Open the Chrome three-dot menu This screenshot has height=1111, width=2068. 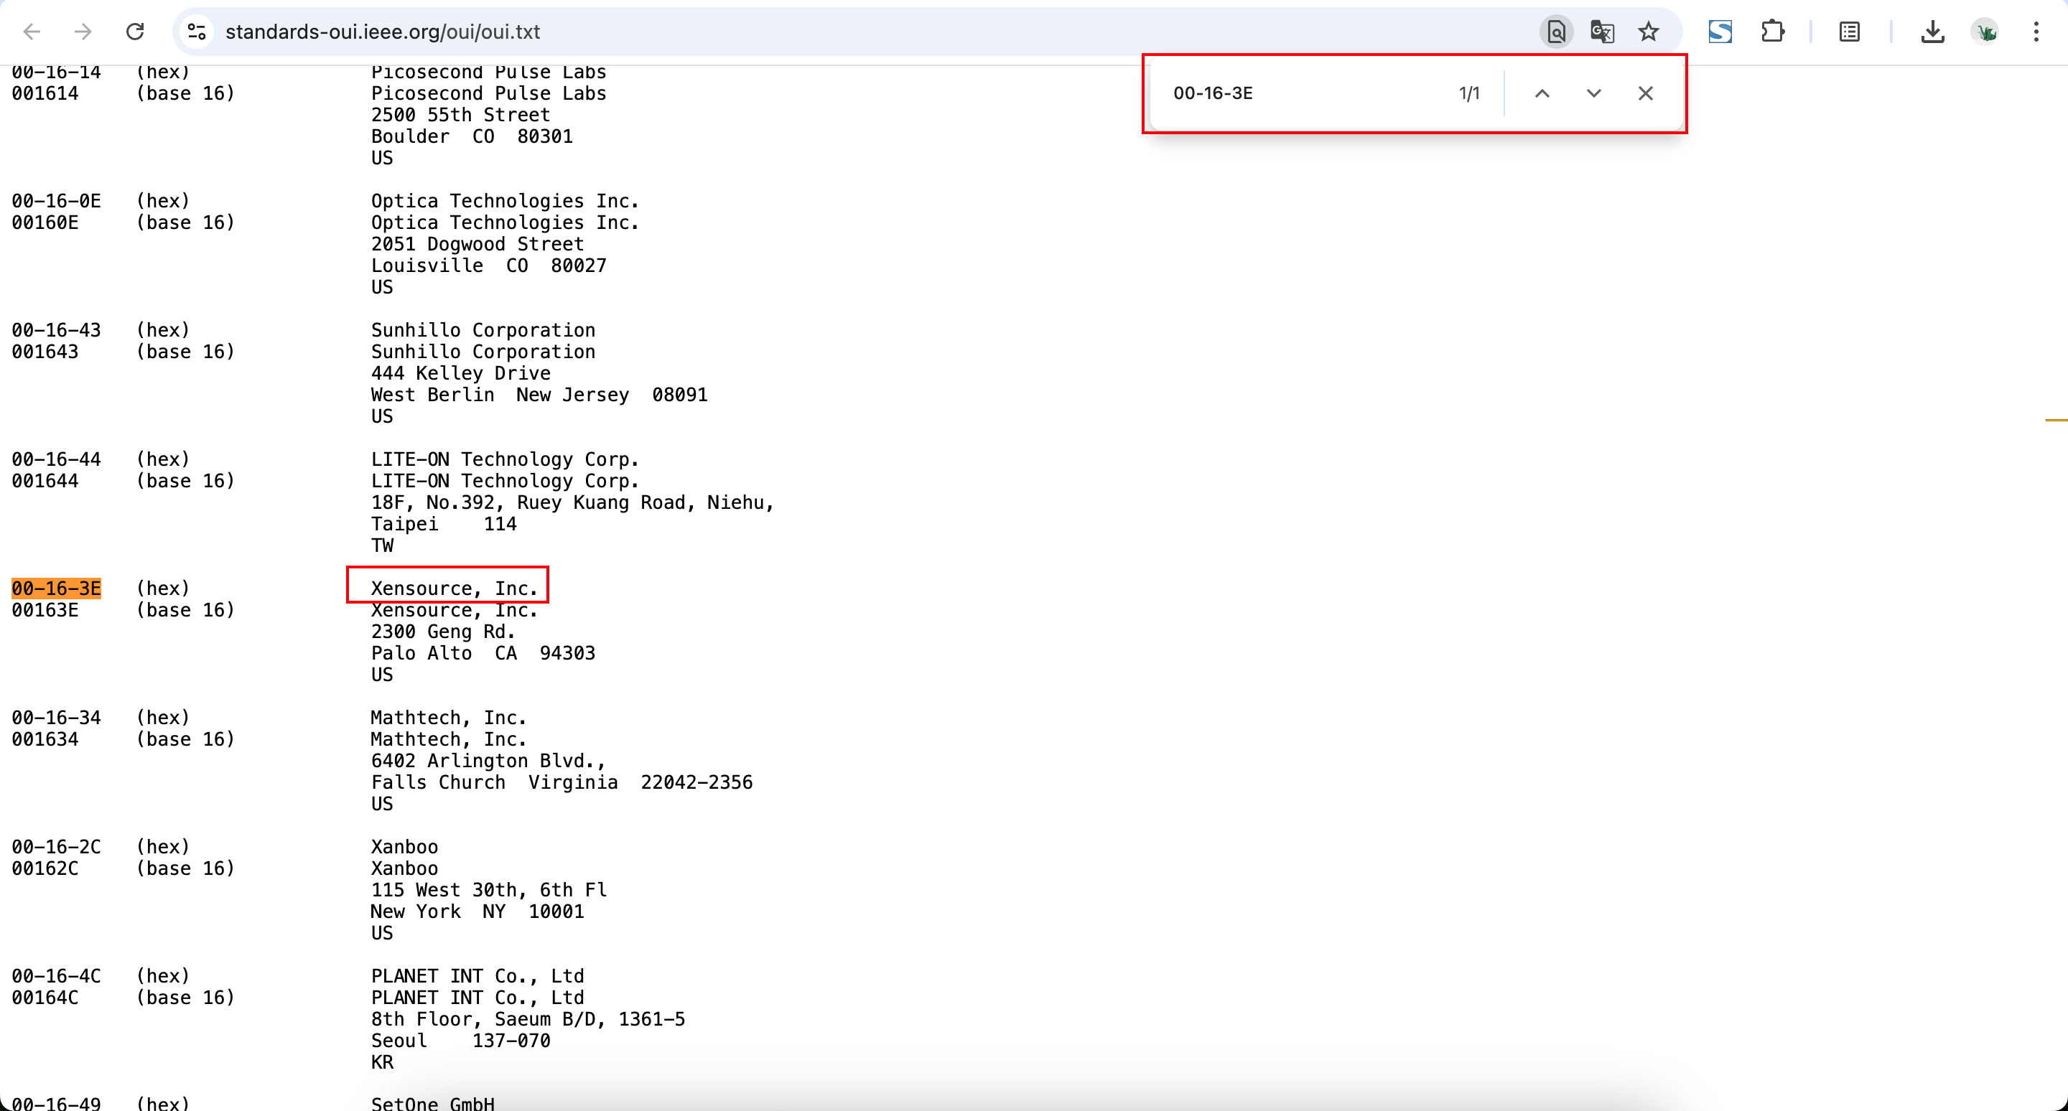pos(2036,32)
